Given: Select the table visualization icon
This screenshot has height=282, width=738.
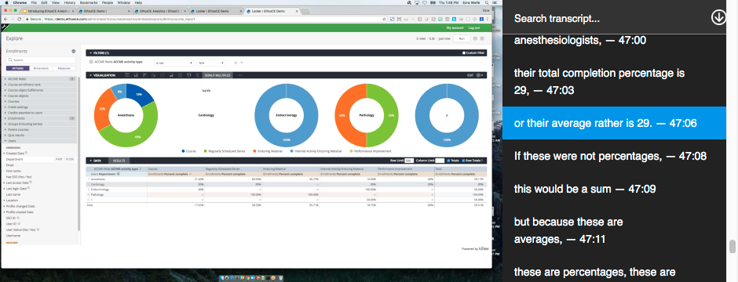Looking at the screenshot, I should coord(127,75).
